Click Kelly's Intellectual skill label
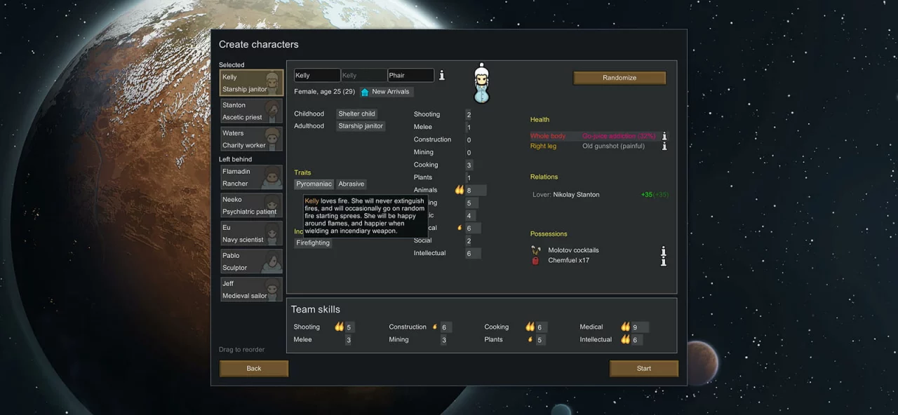The image size is (898, 415). point(429,253)
